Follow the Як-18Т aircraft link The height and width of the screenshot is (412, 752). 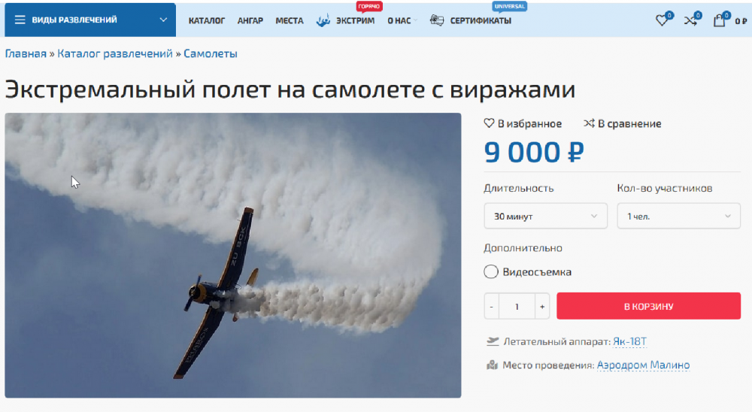click(x=629, y=341)
